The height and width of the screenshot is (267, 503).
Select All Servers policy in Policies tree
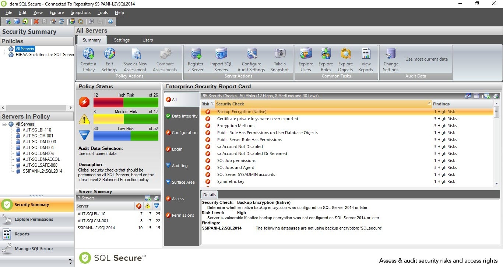[x=25, y=49]
